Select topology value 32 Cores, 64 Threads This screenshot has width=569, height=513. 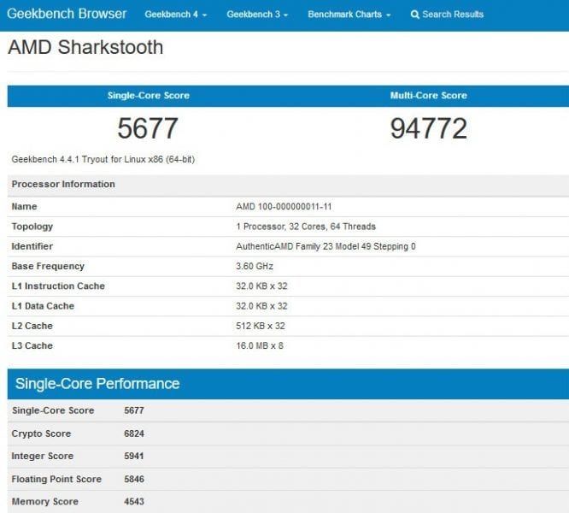pos(332,227)
